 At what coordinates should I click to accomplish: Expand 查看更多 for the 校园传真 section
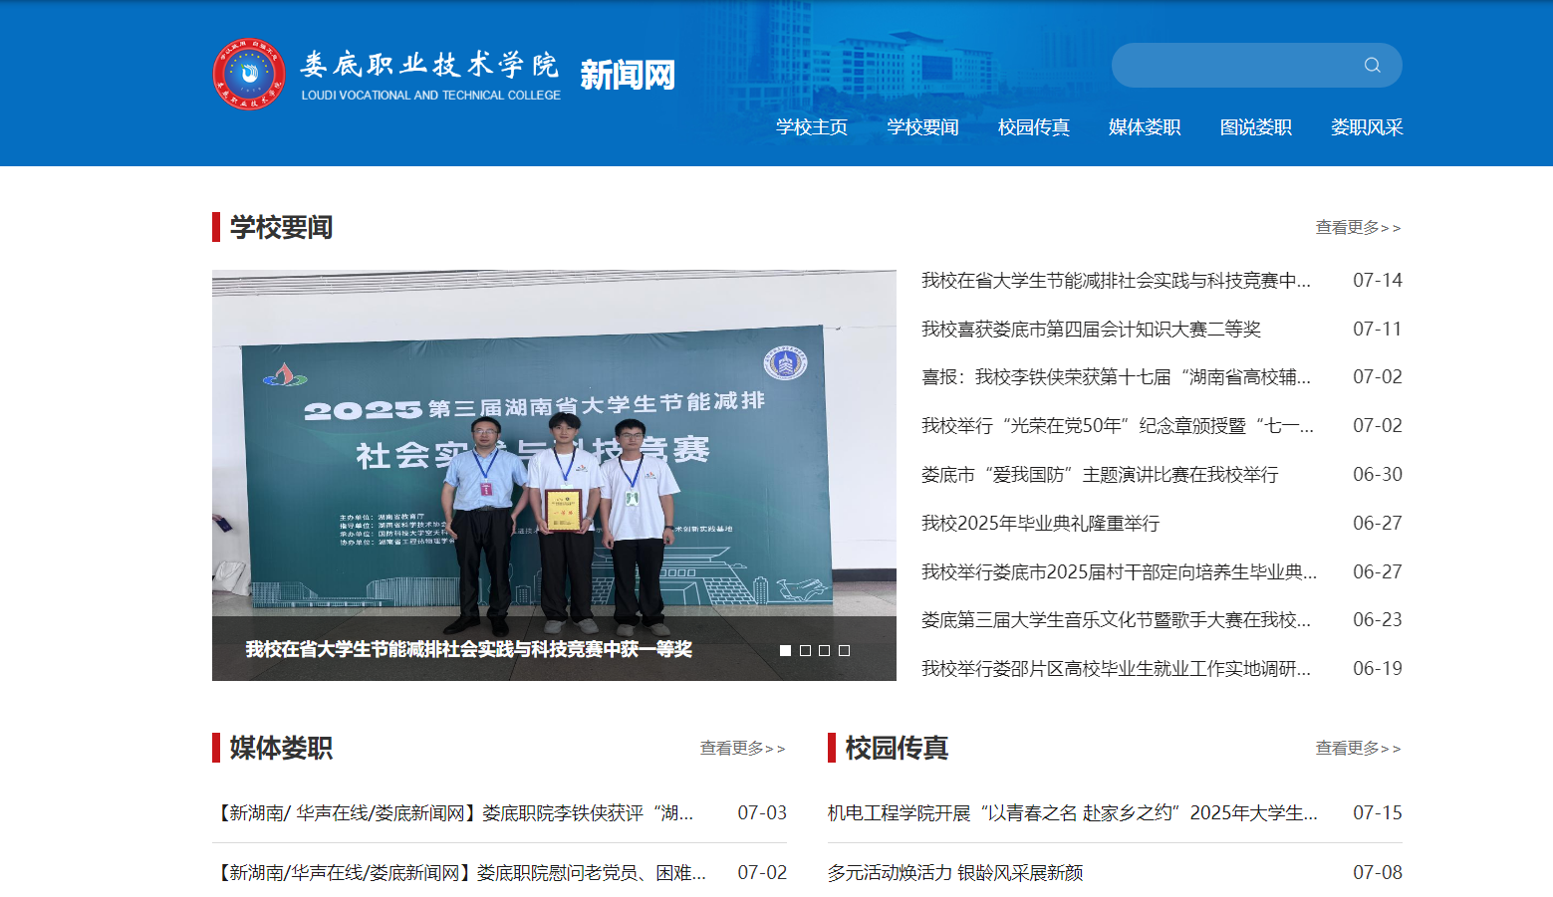tap(1358, 749)
